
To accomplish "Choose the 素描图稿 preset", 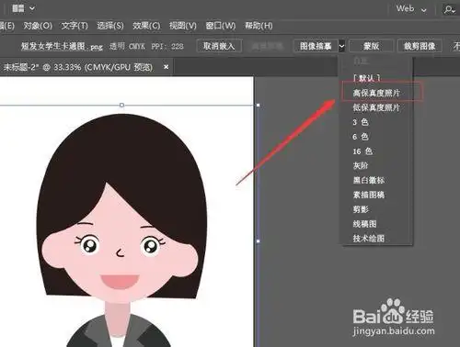I will pos(368,195).
